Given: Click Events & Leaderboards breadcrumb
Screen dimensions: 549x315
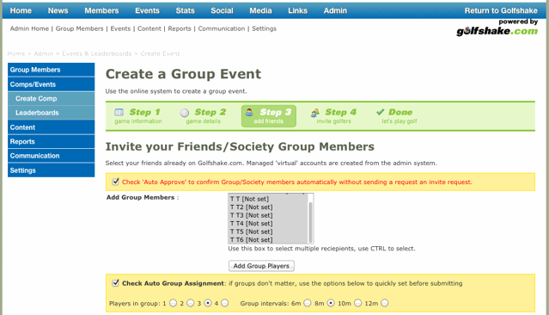Looking at the screenshot, I should pyautogui.click(x=96, y=53).
